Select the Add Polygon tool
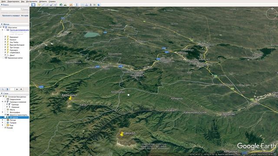 (43, 5)
